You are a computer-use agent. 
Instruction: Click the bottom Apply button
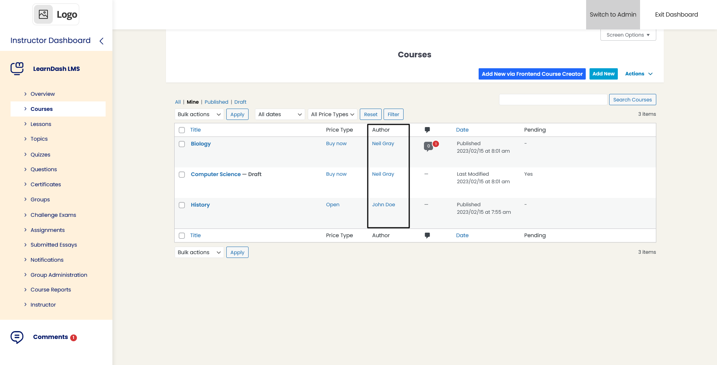click(x=237, y=252)
